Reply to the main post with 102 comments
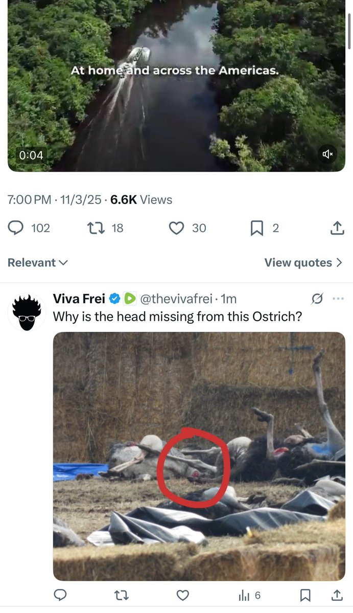Viewport: 353px width, 613px height. point(16,228)
